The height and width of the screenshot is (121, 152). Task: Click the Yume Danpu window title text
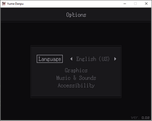pyautogui.click(x=15, y=4)
